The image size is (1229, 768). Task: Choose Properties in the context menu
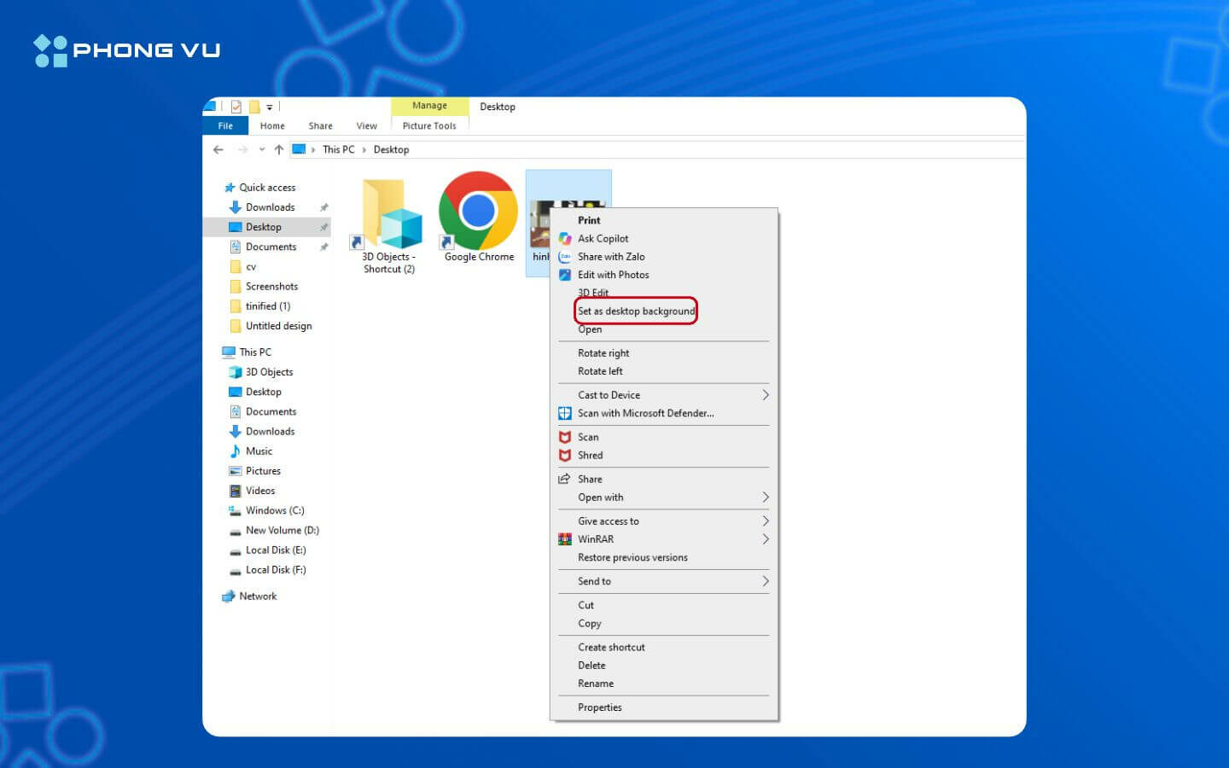pos(600,707)
